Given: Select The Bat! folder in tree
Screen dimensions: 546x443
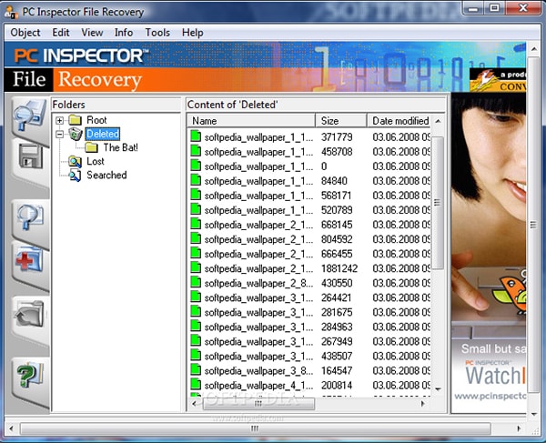Looking at the screenshot, I should (120, 147).
